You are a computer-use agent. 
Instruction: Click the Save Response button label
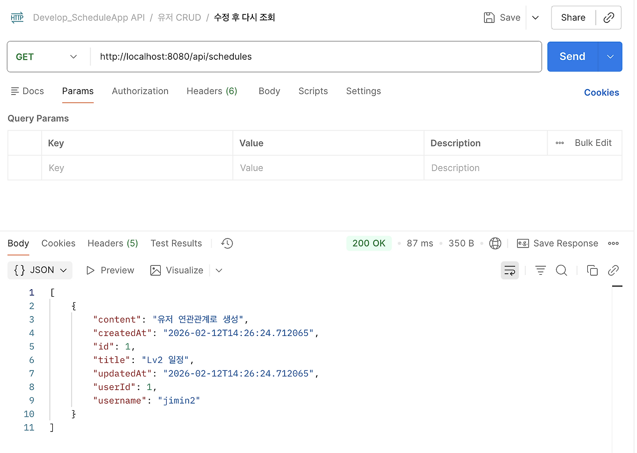[566, 243]
